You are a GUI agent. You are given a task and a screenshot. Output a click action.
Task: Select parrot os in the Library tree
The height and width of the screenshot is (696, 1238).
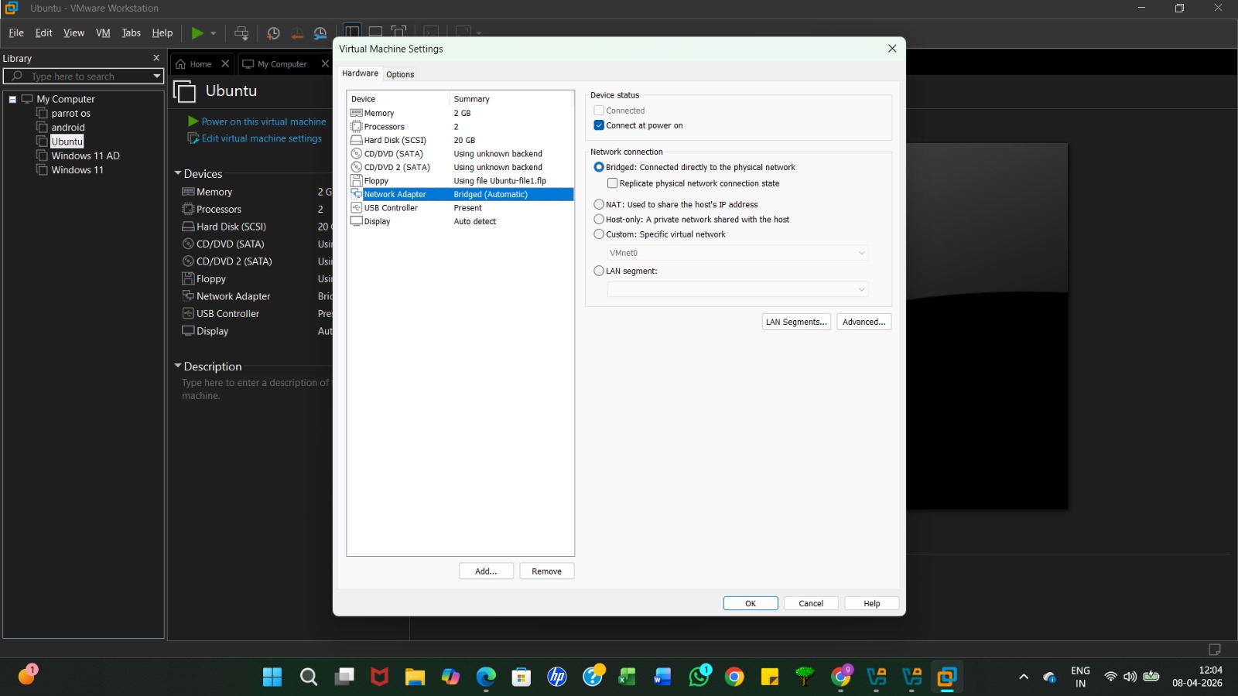70,113
